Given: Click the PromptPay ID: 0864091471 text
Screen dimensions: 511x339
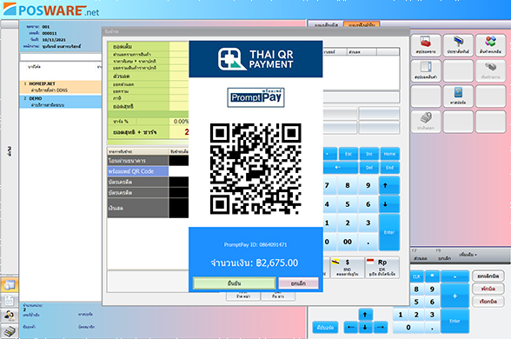Looking at the screenshot, I should [x=255, y=244].
